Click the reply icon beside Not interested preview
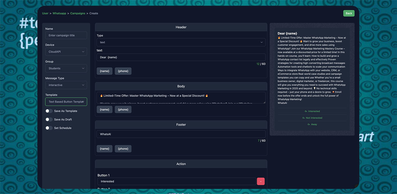Viewport: 397px width, 194px height. [x=303, y=118]
